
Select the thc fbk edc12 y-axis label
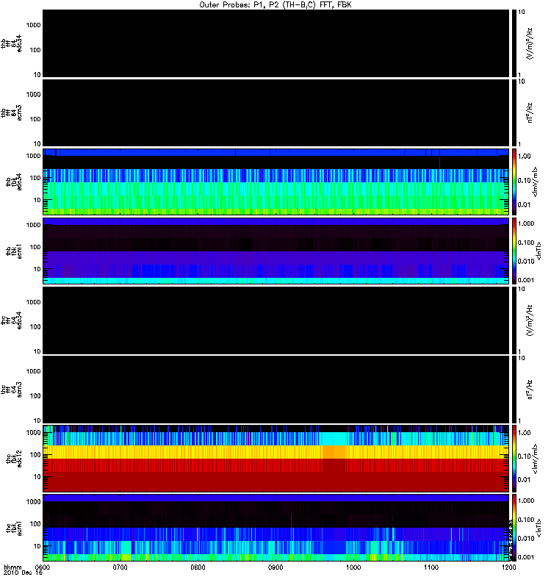[x=14, y=459]
